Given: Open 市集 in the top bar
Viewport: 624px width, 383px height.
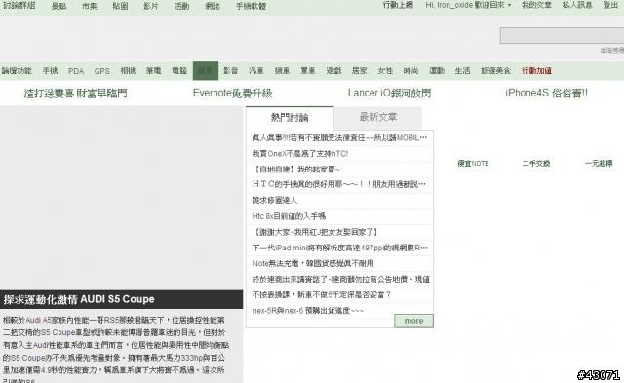Looking at the screenshot, I should point(89,6).
